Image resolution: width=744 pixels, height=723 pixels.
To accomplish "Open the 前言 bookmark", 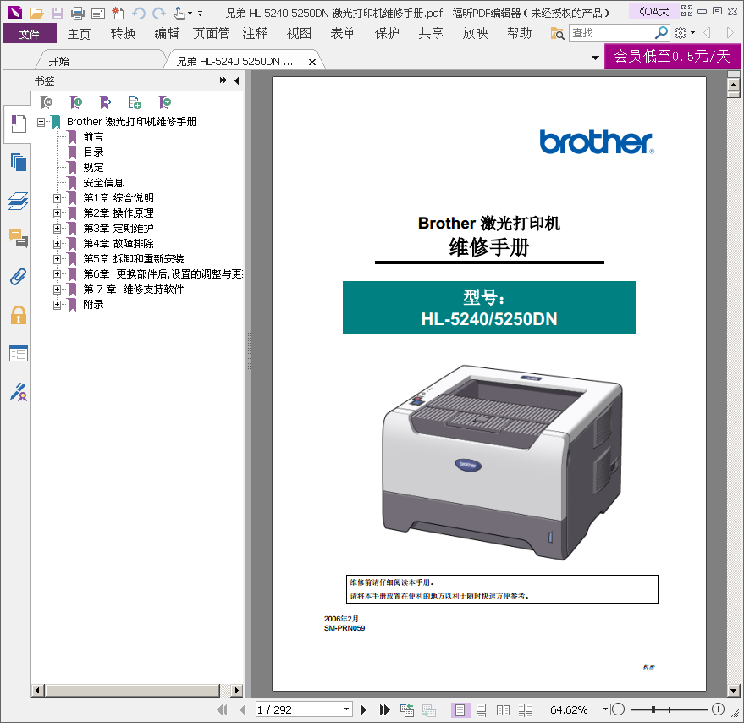I will click(x=93, y=137).
